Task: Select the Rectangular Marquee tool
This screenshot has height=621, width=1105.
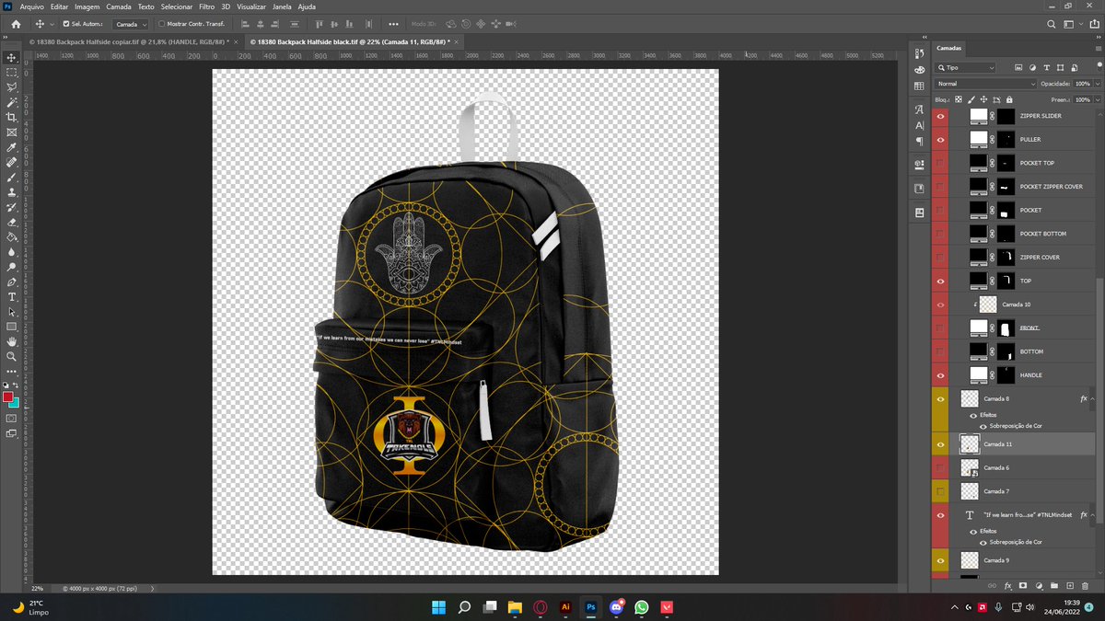Action: coord(12,72)
